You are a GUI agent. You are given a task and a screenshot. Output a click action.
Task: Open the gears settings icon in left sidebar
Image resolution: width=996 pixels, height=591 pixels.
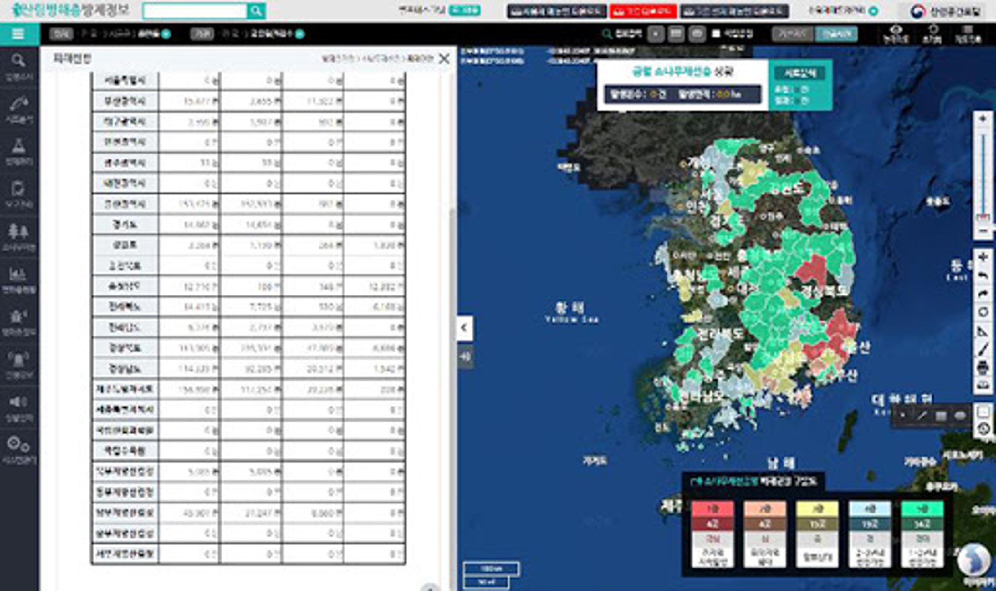[19, 450]
